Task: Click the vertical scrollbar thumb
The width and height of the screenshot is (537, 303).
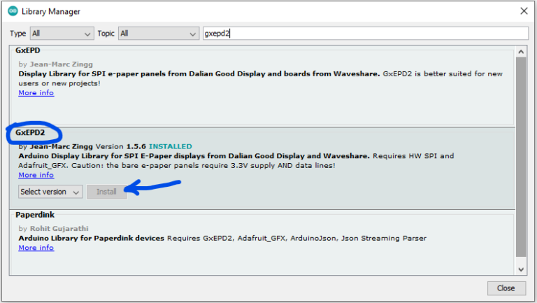Action: click(x=522, y=154)
